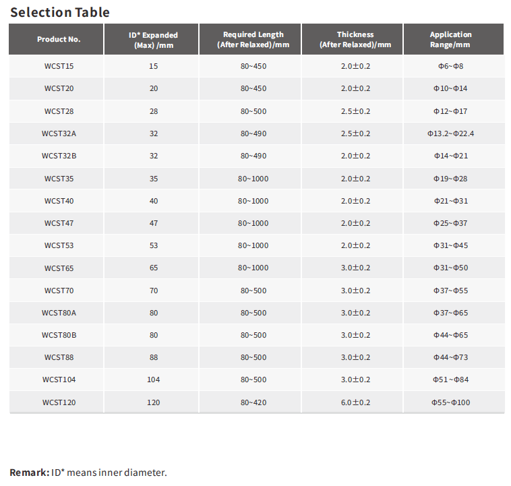511x486 pixels.
Task: Click the Application Range column header
Action: [x=450, y=39]
